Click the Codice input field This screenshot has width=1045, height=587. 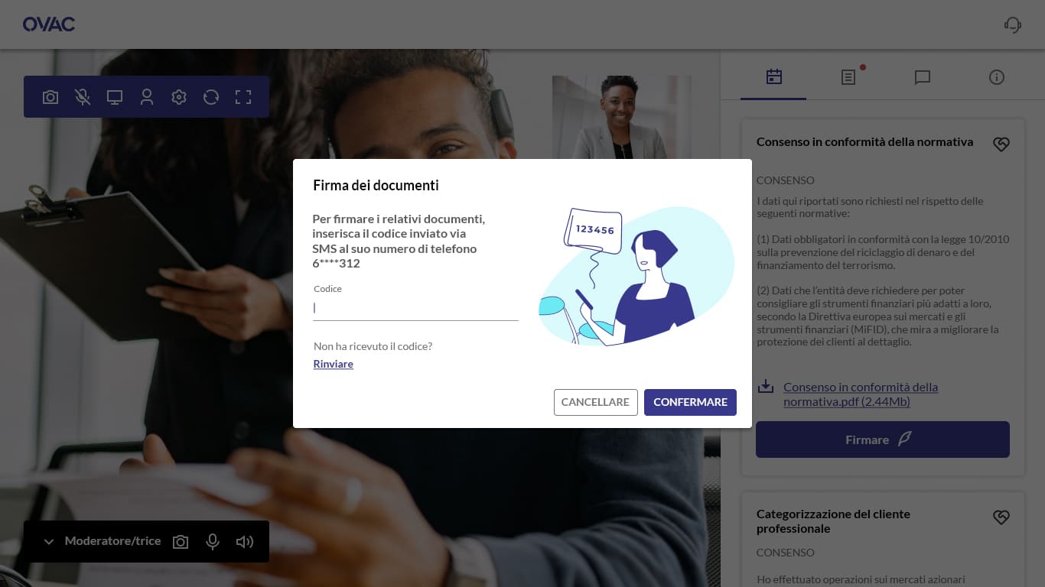point(415,308)
